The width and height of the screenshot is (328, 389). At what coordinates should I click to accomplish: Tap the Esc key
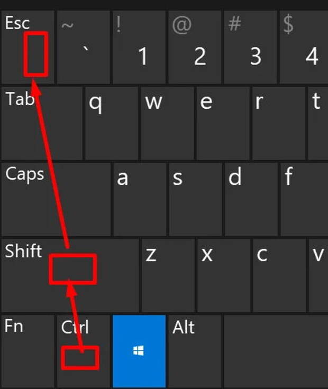coord(28,47)
